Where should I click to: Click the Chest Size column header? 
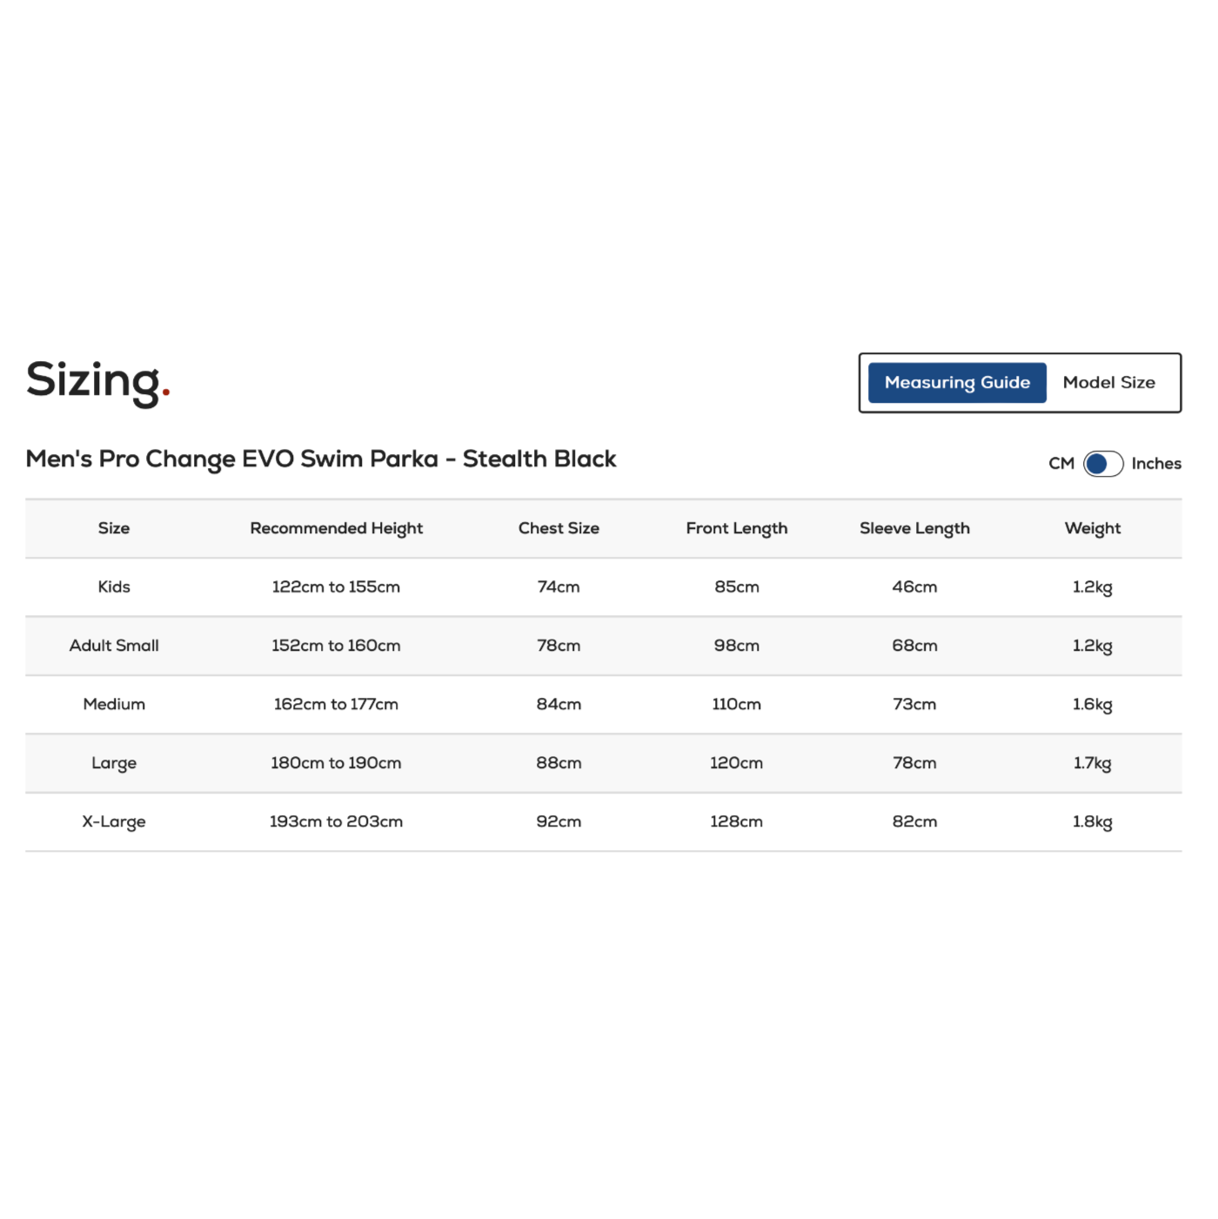(559, 528)
